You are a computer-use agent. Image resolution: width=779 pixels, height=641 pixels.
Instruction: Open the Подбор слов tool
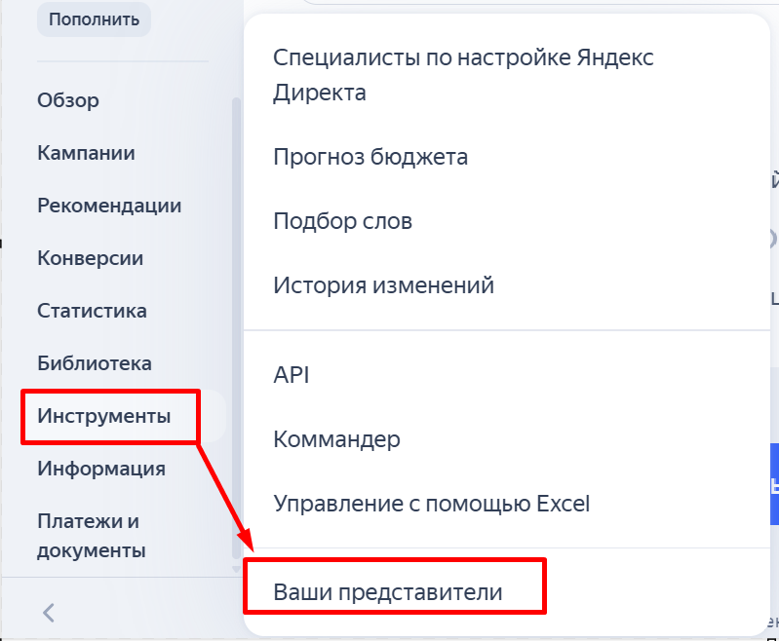point(343,221)
